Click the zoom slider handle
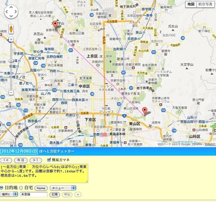 point(11,60)
